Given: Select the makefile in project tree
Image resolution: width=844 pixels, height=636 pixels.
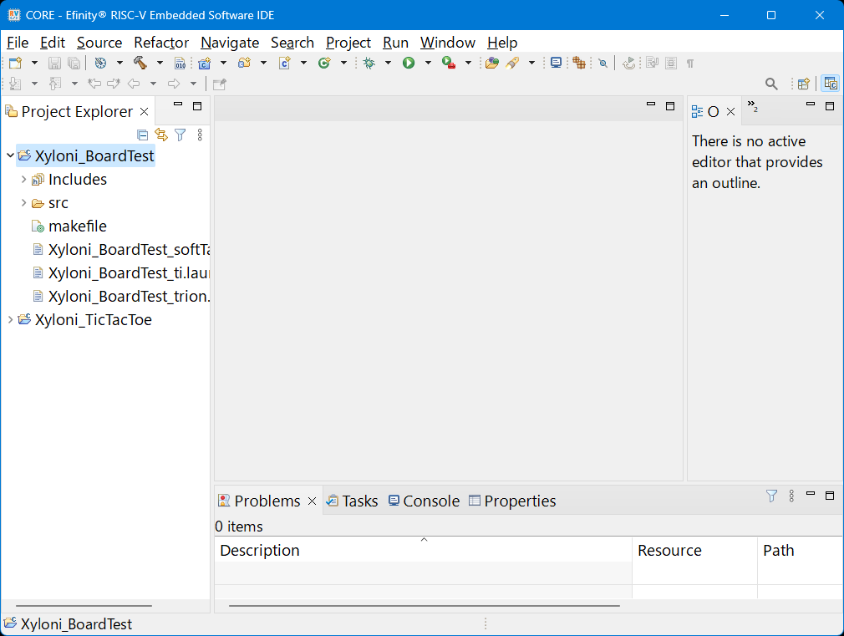Looking at the screenshot, I should (x=77, y=226).
